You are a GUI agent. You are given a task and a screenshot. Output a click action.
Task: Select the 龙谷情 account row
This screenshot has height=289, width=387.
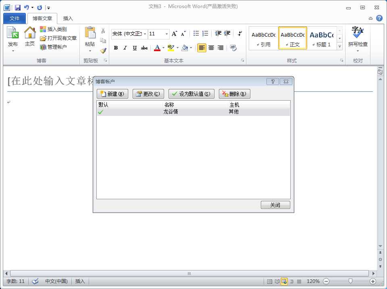click(193, 112)
